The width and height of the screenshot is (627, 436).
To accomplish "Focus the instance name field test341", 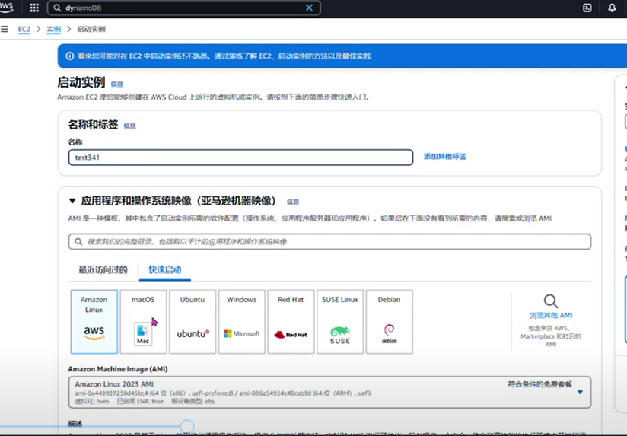I will [240, 158].
